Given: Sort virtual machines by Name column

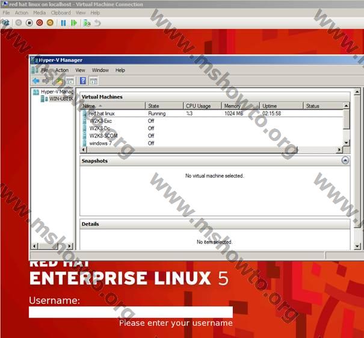Looking at the screenshot, I should point(113,106).
